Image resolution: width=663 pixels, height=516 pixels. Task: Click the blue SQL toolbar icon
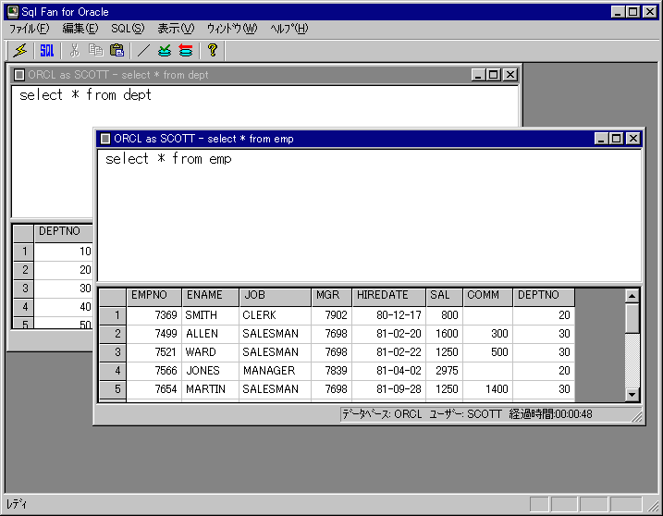pyautogui.click(x=46, y=51)
